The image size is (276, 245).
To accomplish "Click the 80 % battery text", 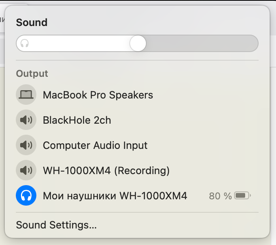I will 220,196.
